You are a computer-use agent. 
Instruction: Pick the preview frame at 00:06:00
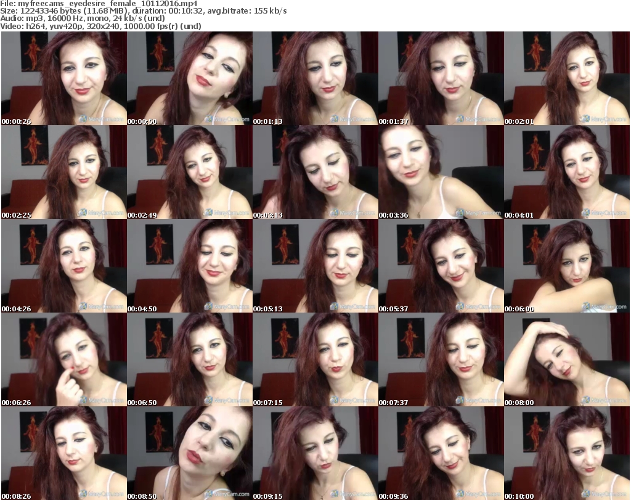click(x=567, y=266)
